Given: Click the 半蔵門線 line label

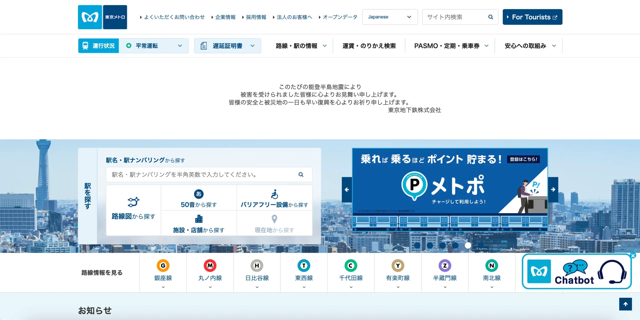Looking at the screenshot, I should [x=445, y=278].
